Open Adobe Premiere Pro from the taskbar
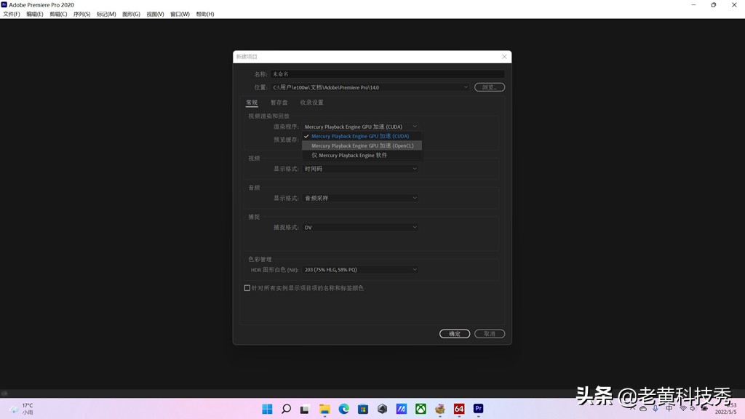 click(x=478, y=409)
